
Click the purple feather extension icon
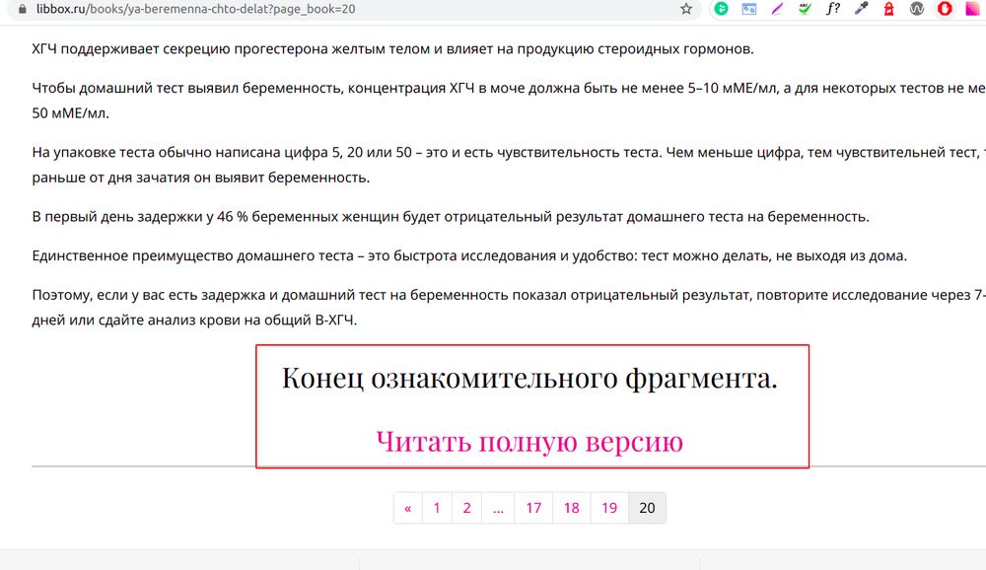777,9
